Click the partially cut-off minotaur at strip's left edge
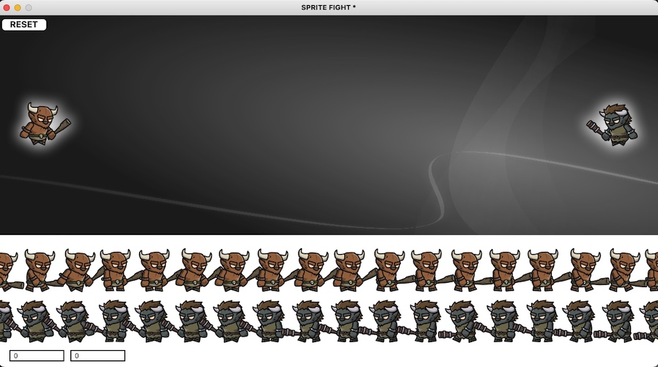Viewport: 658px width, 367px height. click(6, 270)
